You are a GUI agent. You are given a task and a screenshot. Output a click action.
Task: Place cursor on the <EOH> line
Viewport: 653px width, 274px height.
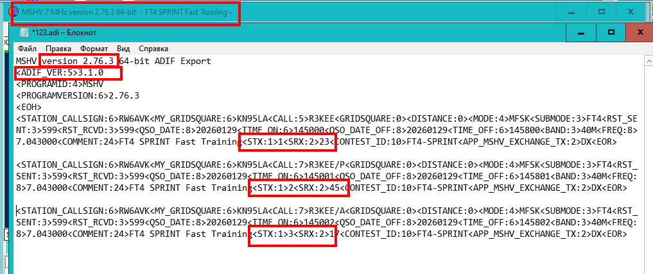(29, 107)
